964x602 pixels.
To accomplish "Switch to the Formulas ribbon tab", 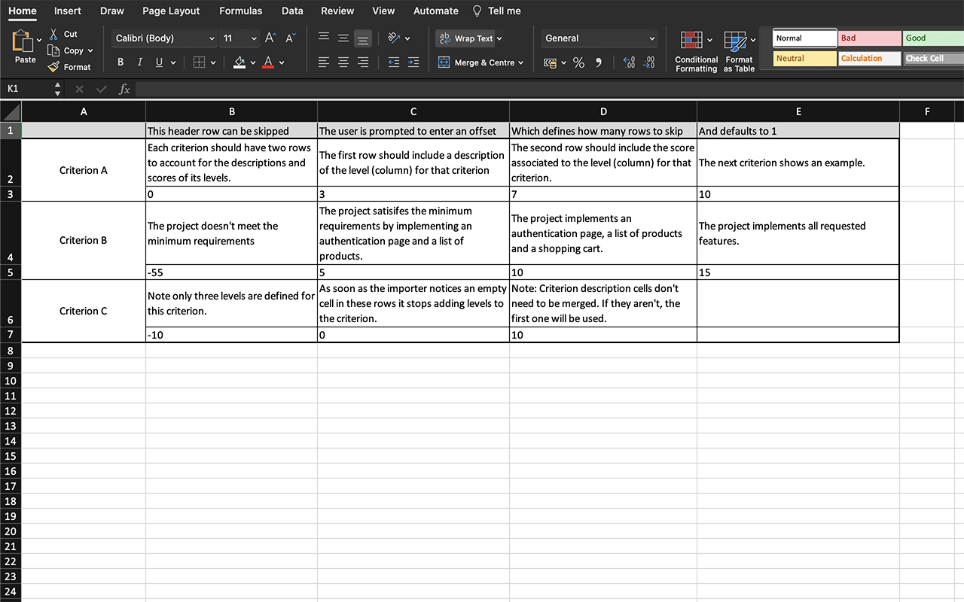I will pyautogui.click(x=240, y=11).
